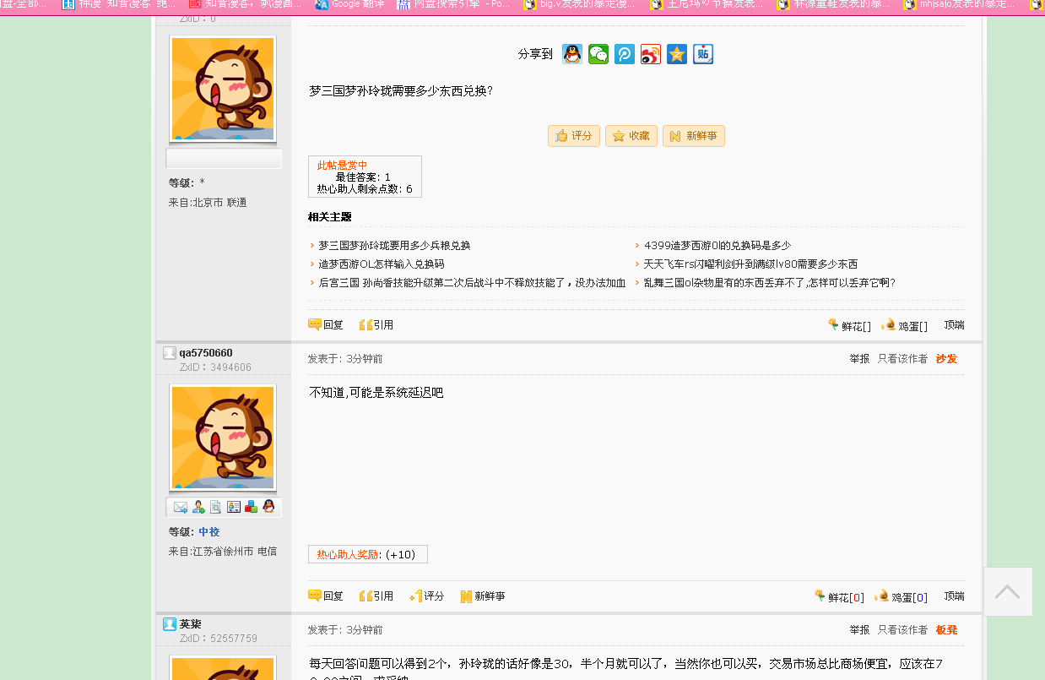Click 新鲜事 in qa5750660's reply footer
The height and width of the screenshot is (680, 1045).
(483, 596)
